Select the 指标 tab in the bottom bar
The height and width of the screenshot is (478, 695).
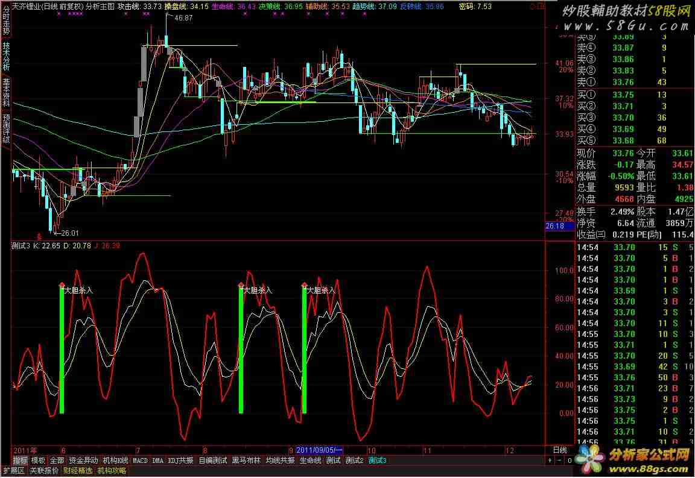click(20, 461)
